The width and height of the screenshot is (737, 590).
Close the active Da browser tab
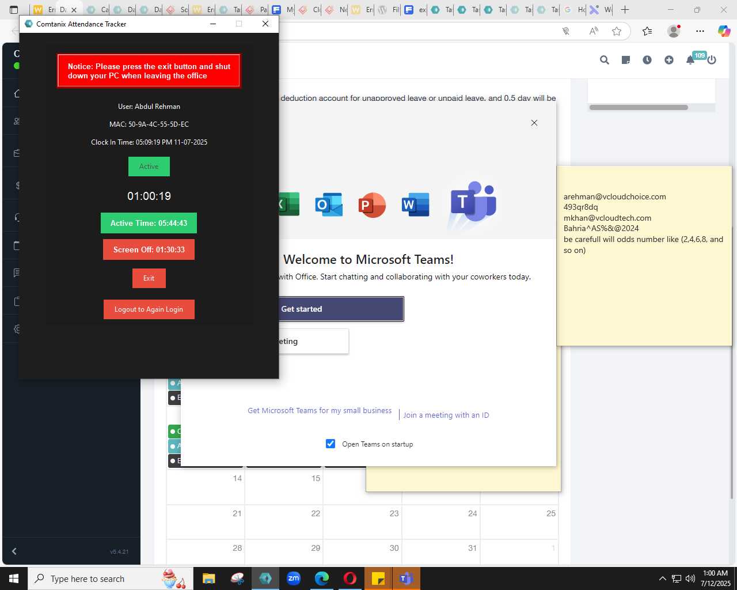click(x=74, y=10)
